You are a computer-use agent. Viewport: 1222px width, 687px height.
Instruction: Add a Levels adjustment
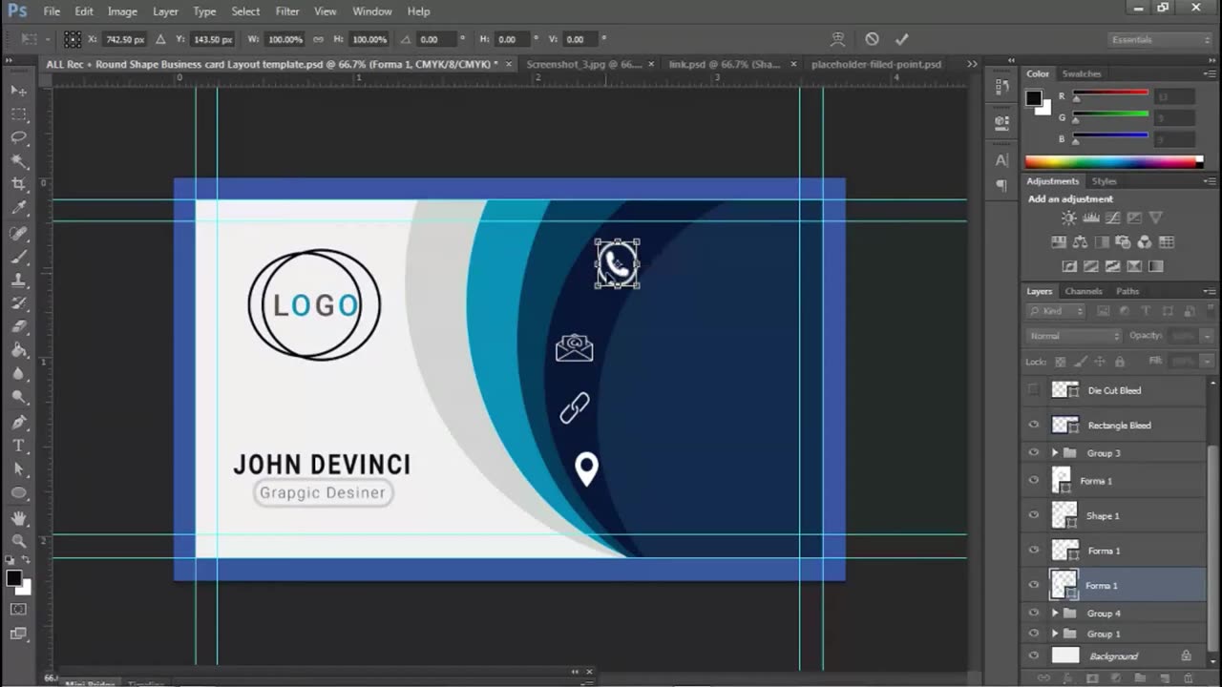point(1090,219)
